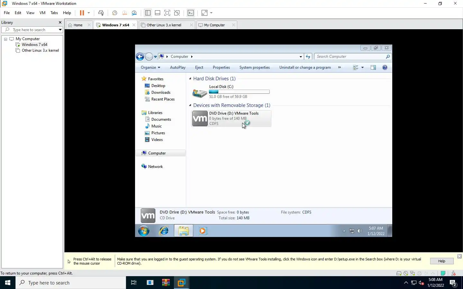Image resolution: width=463 pixels, height=289 pixels.
Task: Switch to the Other Linux 3.x kernel tab
Action: [164, 25]
